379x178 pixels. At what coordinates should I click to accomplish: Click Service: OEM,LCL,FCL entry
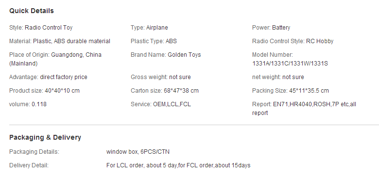point(161,104)
